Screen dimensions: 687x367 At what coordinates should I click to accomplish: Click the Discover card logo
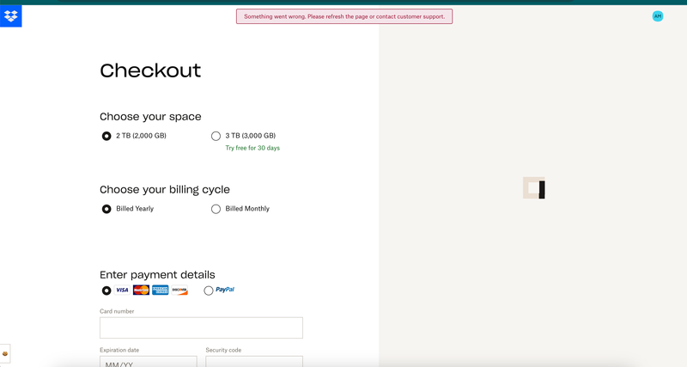coord(179,290)
